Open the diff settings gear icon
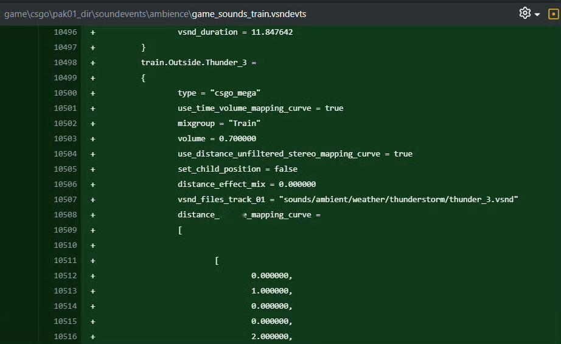 [524, 13]
